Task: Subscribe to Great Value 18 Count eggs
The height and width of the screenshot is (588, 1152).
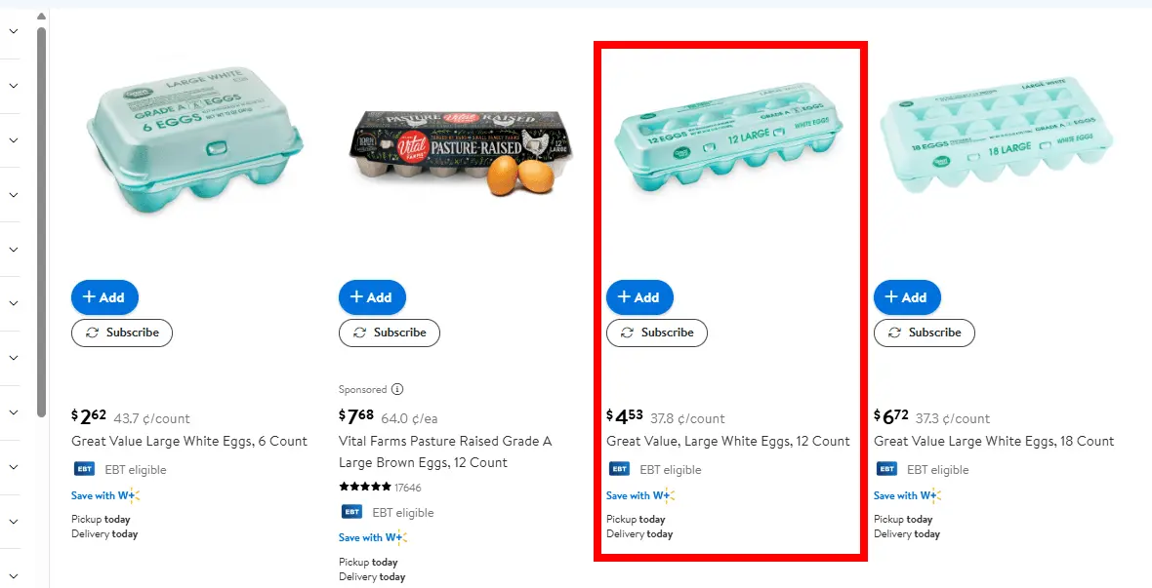Action: point(924,333)
